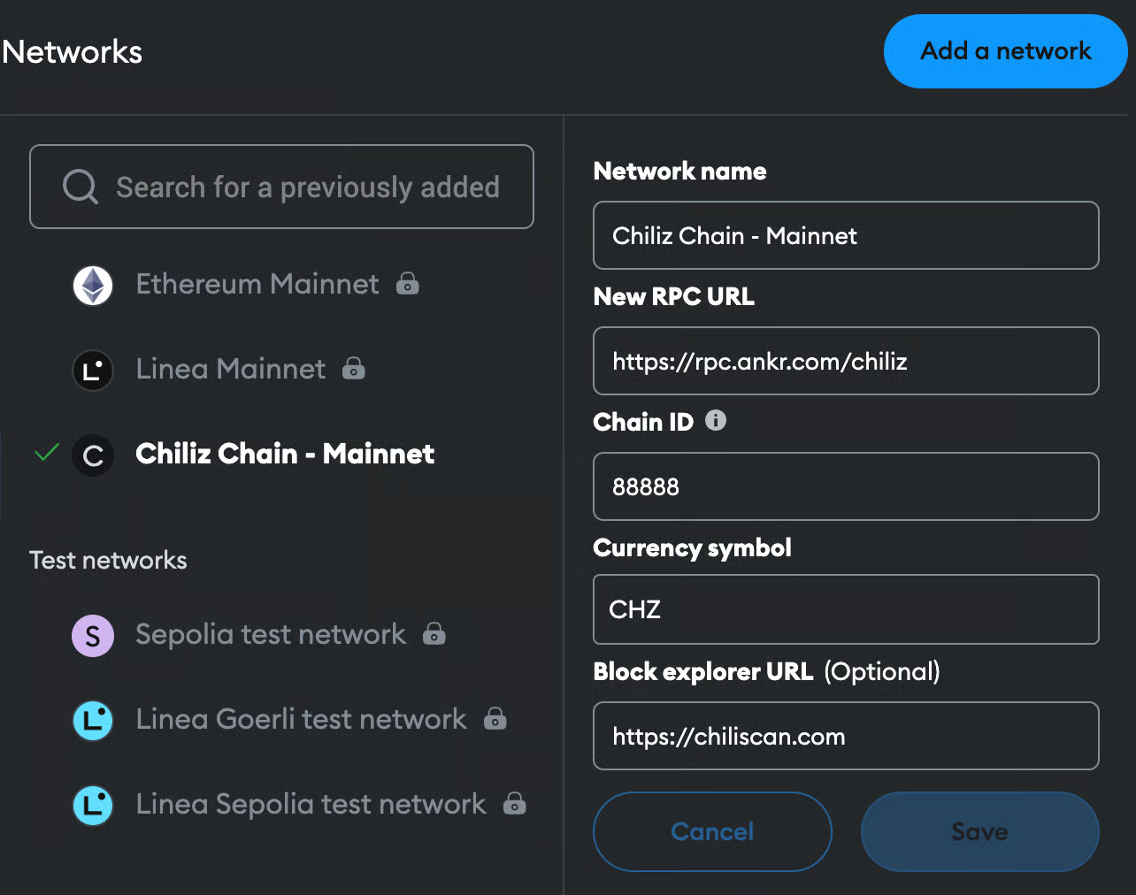Click the Linea Sepolia network logo icon
Screen dimensions: 1136x895
(x=93, y=805)
